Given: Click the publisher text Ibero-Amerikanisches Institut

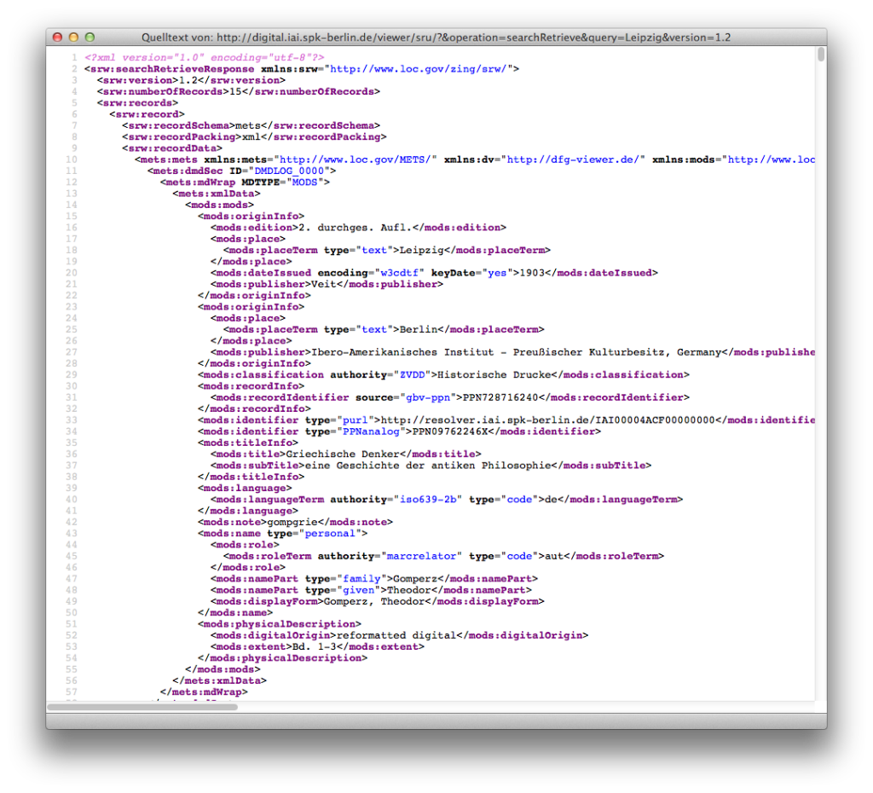Looking at the screenshot, I should coord(402,352).
